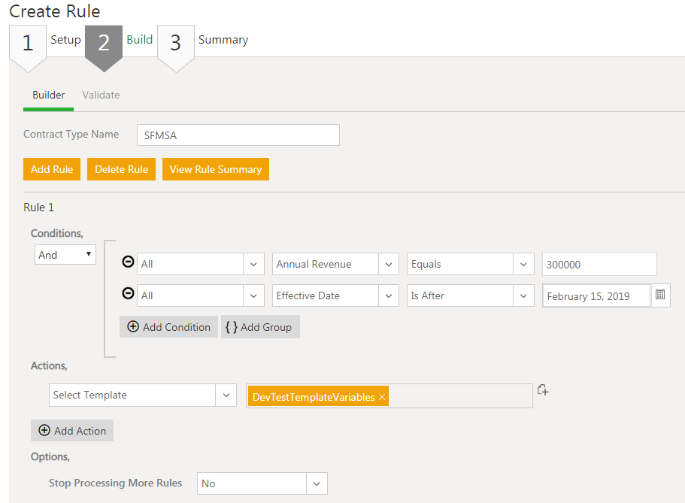
Task: Click View Rule Summary button
Action: (215, 169)
